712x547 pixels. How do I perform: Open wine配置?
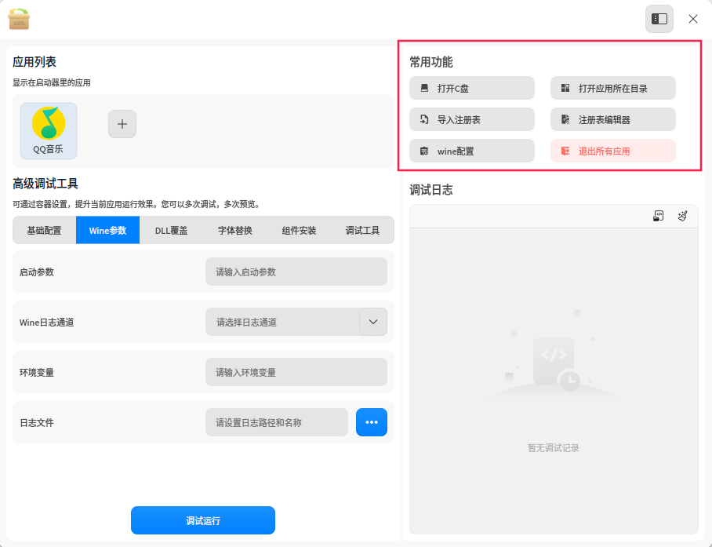tap(472, 151)
